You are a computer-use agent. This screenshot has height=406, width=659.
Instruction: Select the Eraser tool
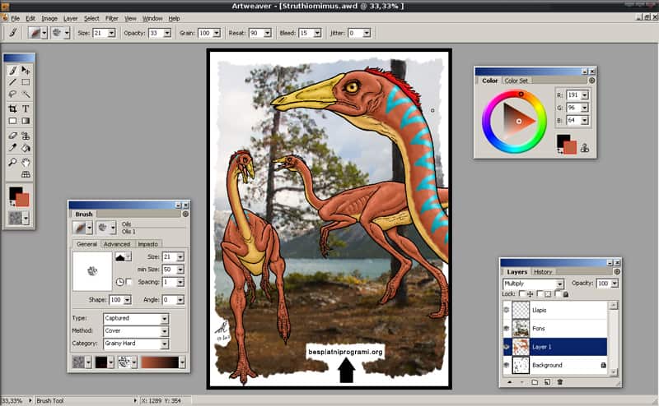pos(12,136)
